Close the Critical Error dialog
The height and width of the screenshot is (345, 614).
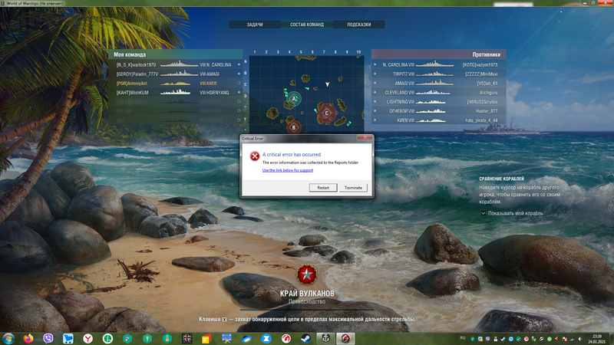[365, 138]
